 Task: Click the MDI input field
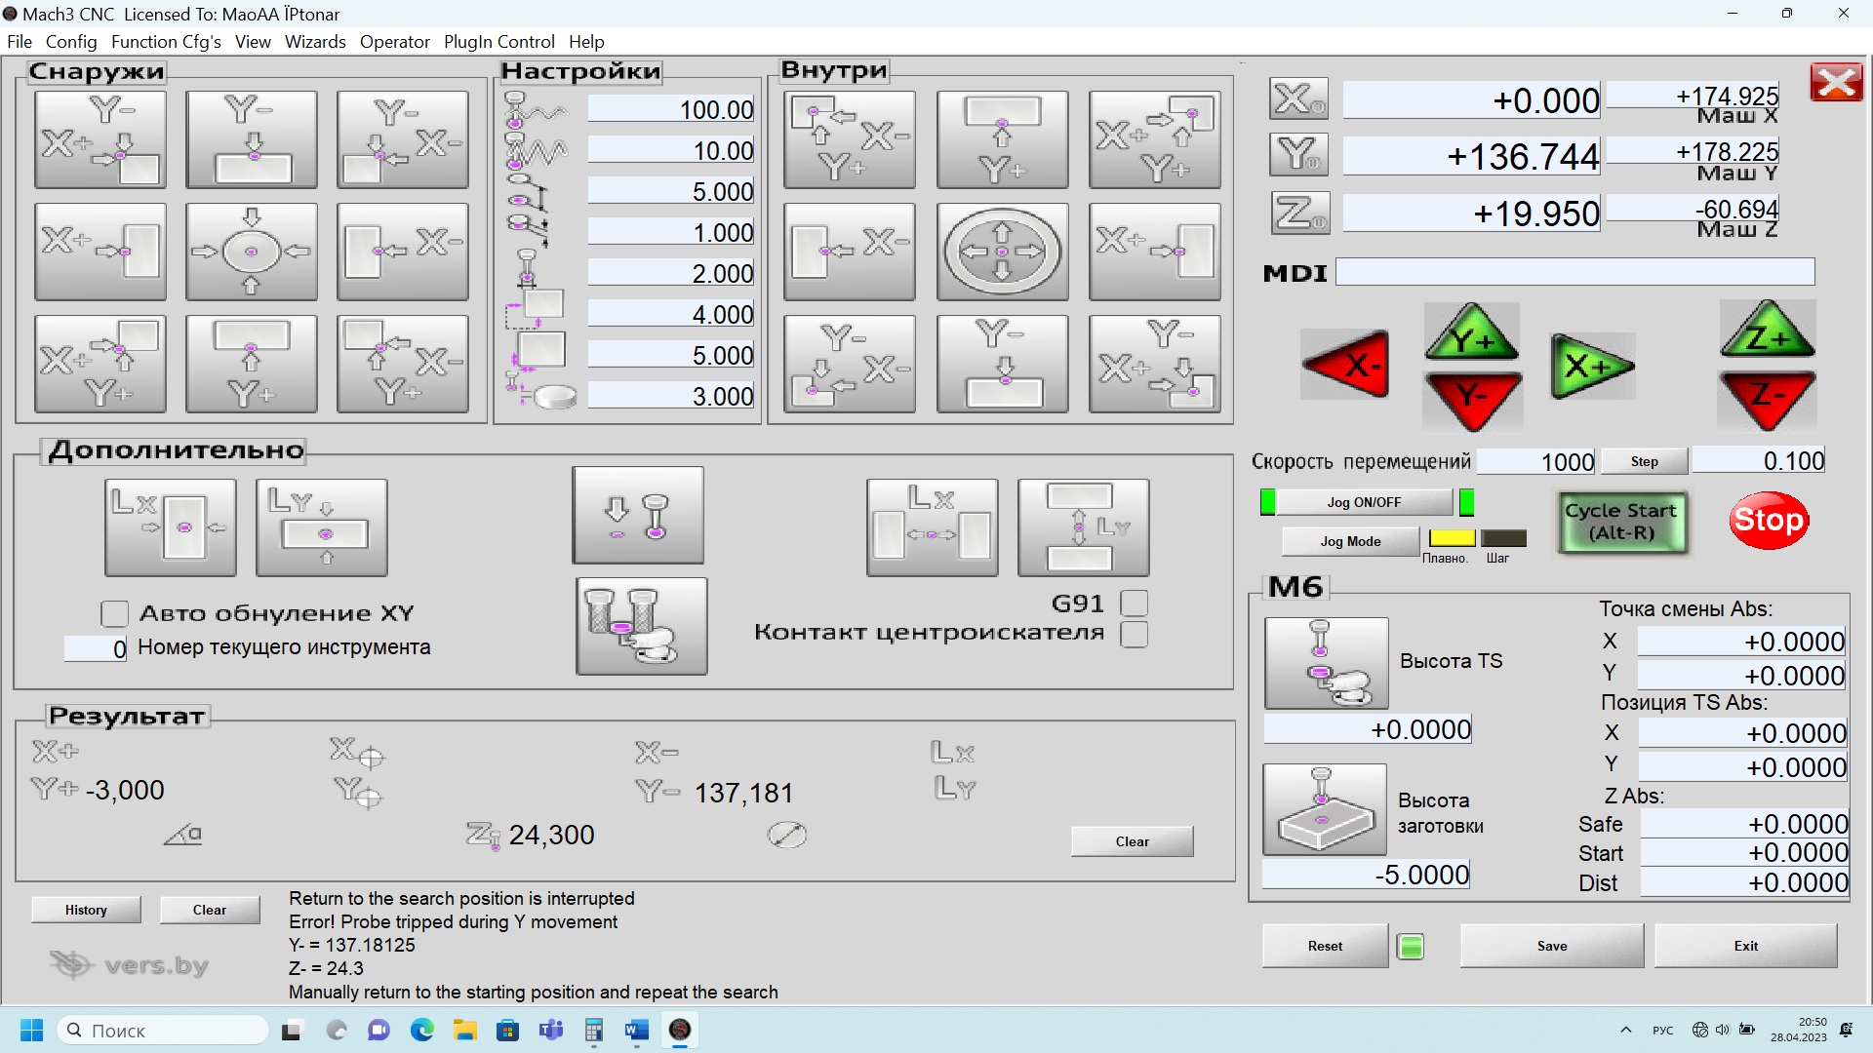(1574, 272)
